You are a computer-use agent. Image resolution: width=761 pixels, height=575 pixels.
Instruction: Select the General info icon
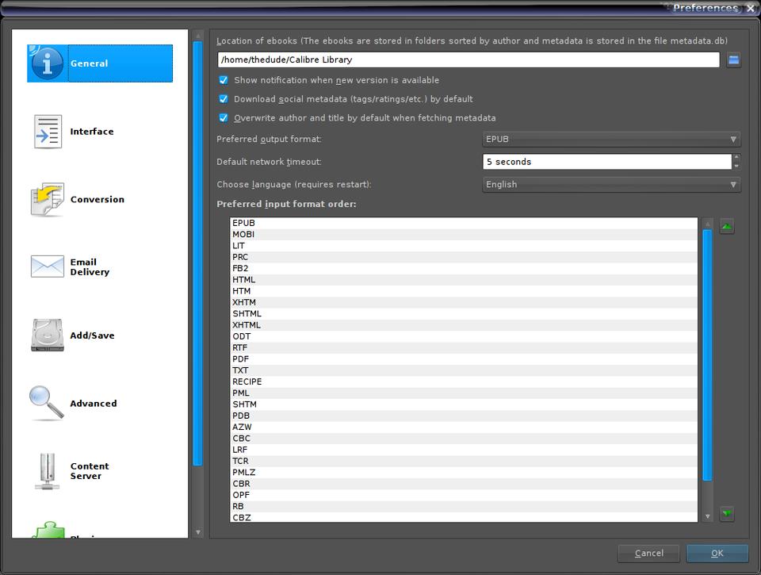tap(47, 63)
